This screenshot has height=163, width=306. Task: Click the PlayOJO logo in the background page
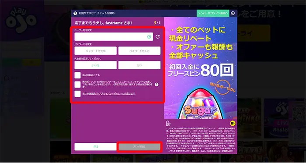click(x=21, y=21)
